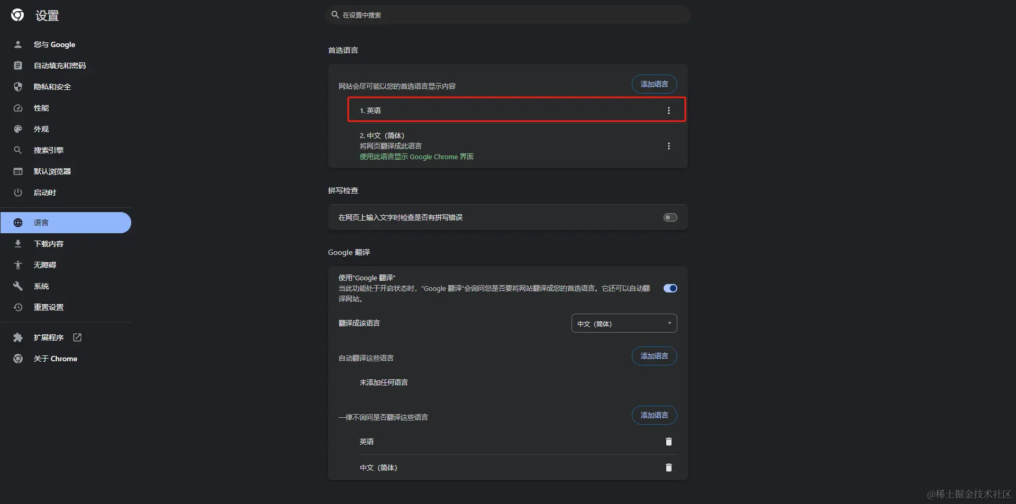Image resolution: width=1016 pixels, height=504 pixels.
Task: Click the Google 翻译 section heading
Action: point(349,252)
